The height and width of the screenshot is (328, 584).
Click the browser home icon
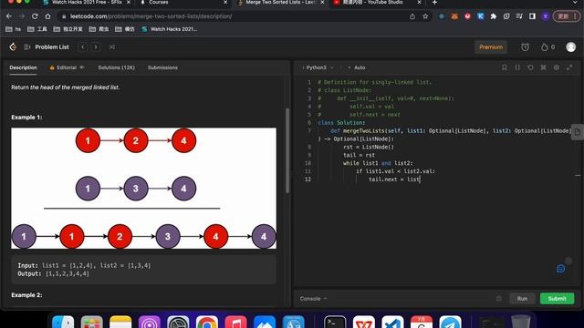point(47,16)
